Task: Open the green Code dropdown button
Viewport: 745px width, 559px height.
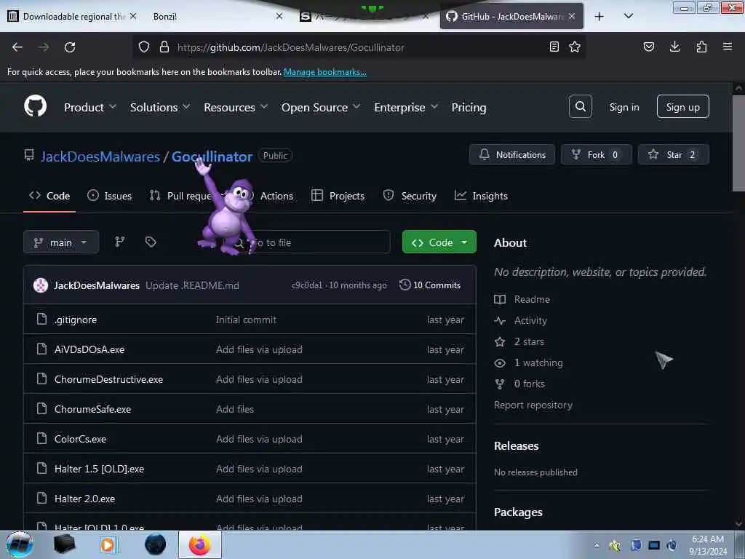Action: point(439,242)
